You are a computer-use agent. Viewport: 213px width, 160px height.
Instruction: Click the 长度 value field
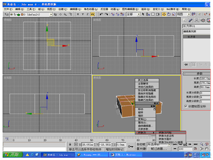pos(205,79)
